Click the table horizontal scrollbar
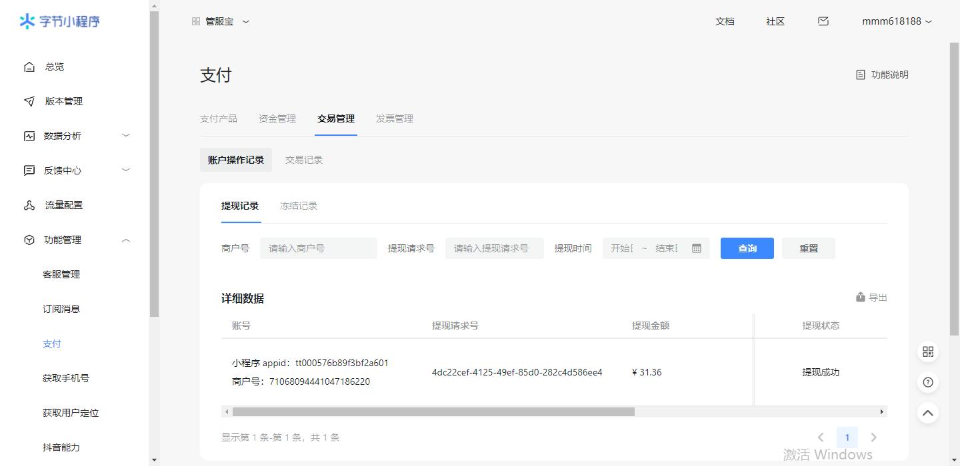The width and height of the screenshot is (960, 466). click(x=433, y=412)
